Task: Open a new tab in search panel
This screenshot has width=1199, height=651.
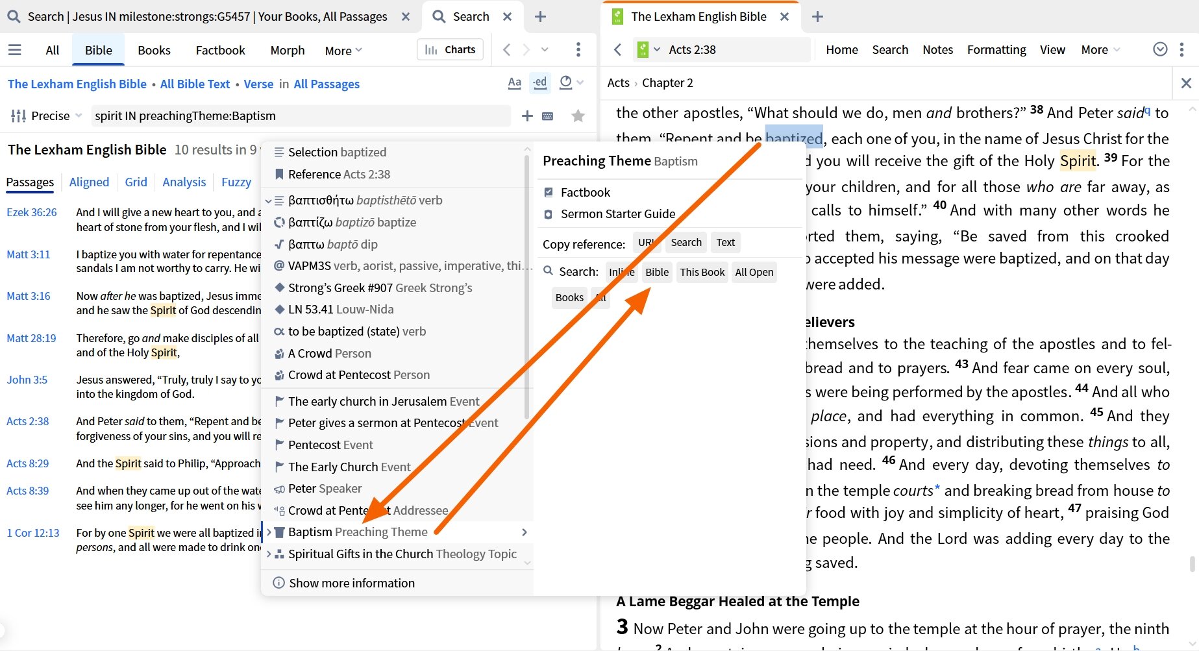Action: (540, 17)
